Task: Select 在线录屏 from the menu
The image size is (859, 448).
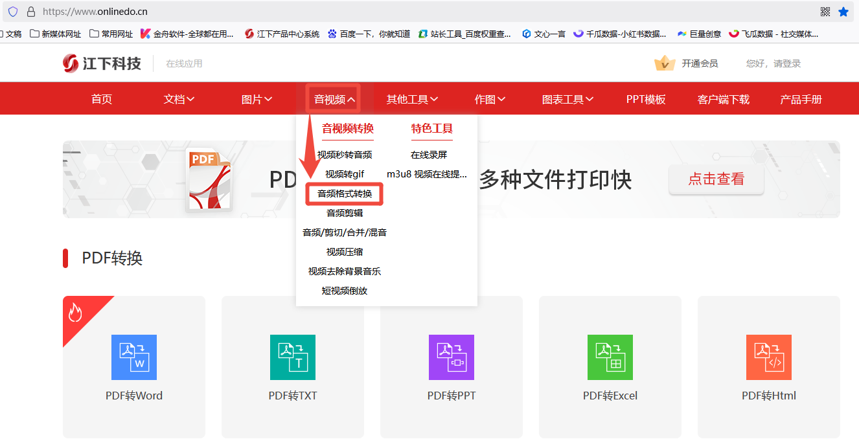Action: click(429, 155)
